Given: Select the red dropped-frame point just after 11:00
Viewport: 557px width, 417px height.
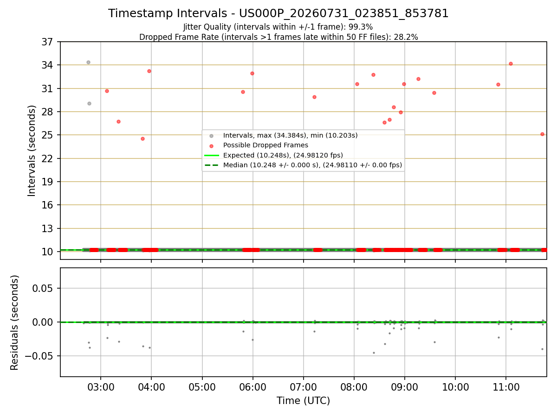Looking at the screenshot, I should tap(511, 63).
